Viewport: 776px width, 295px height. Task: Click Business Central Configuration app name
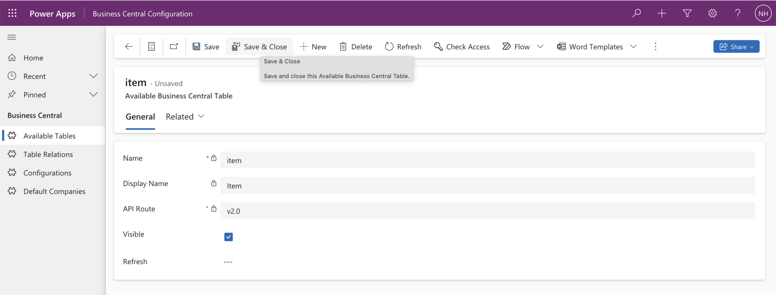(x=142, y=14)
